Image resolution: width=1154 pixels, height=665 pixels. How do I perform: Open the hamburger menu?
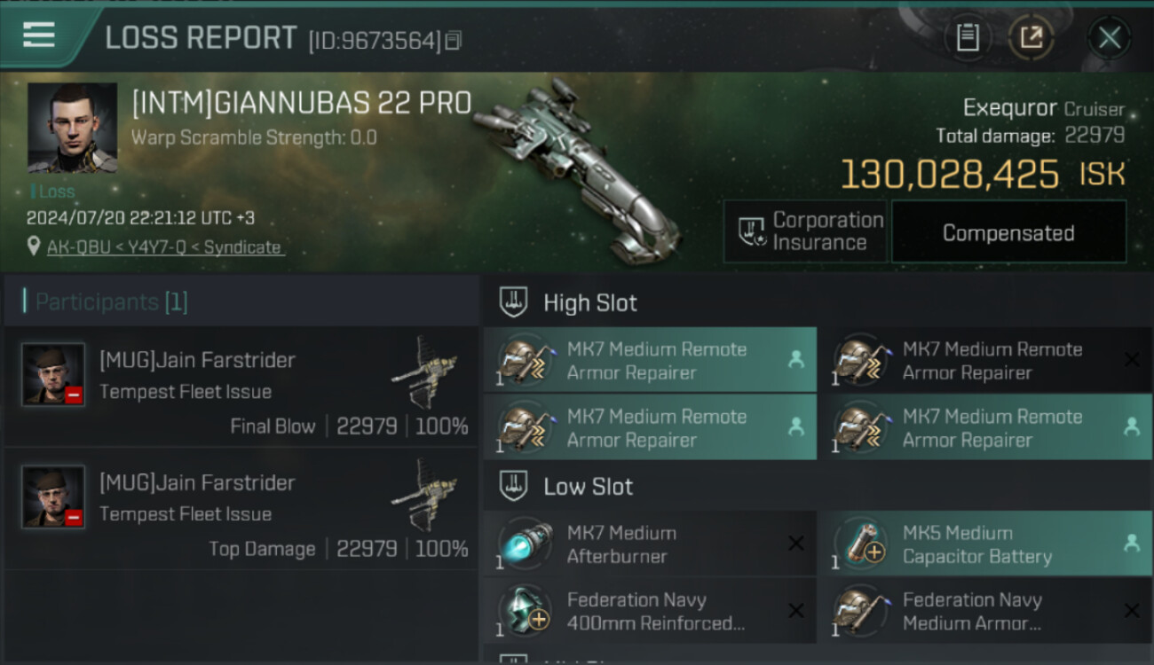coord(39,35)
